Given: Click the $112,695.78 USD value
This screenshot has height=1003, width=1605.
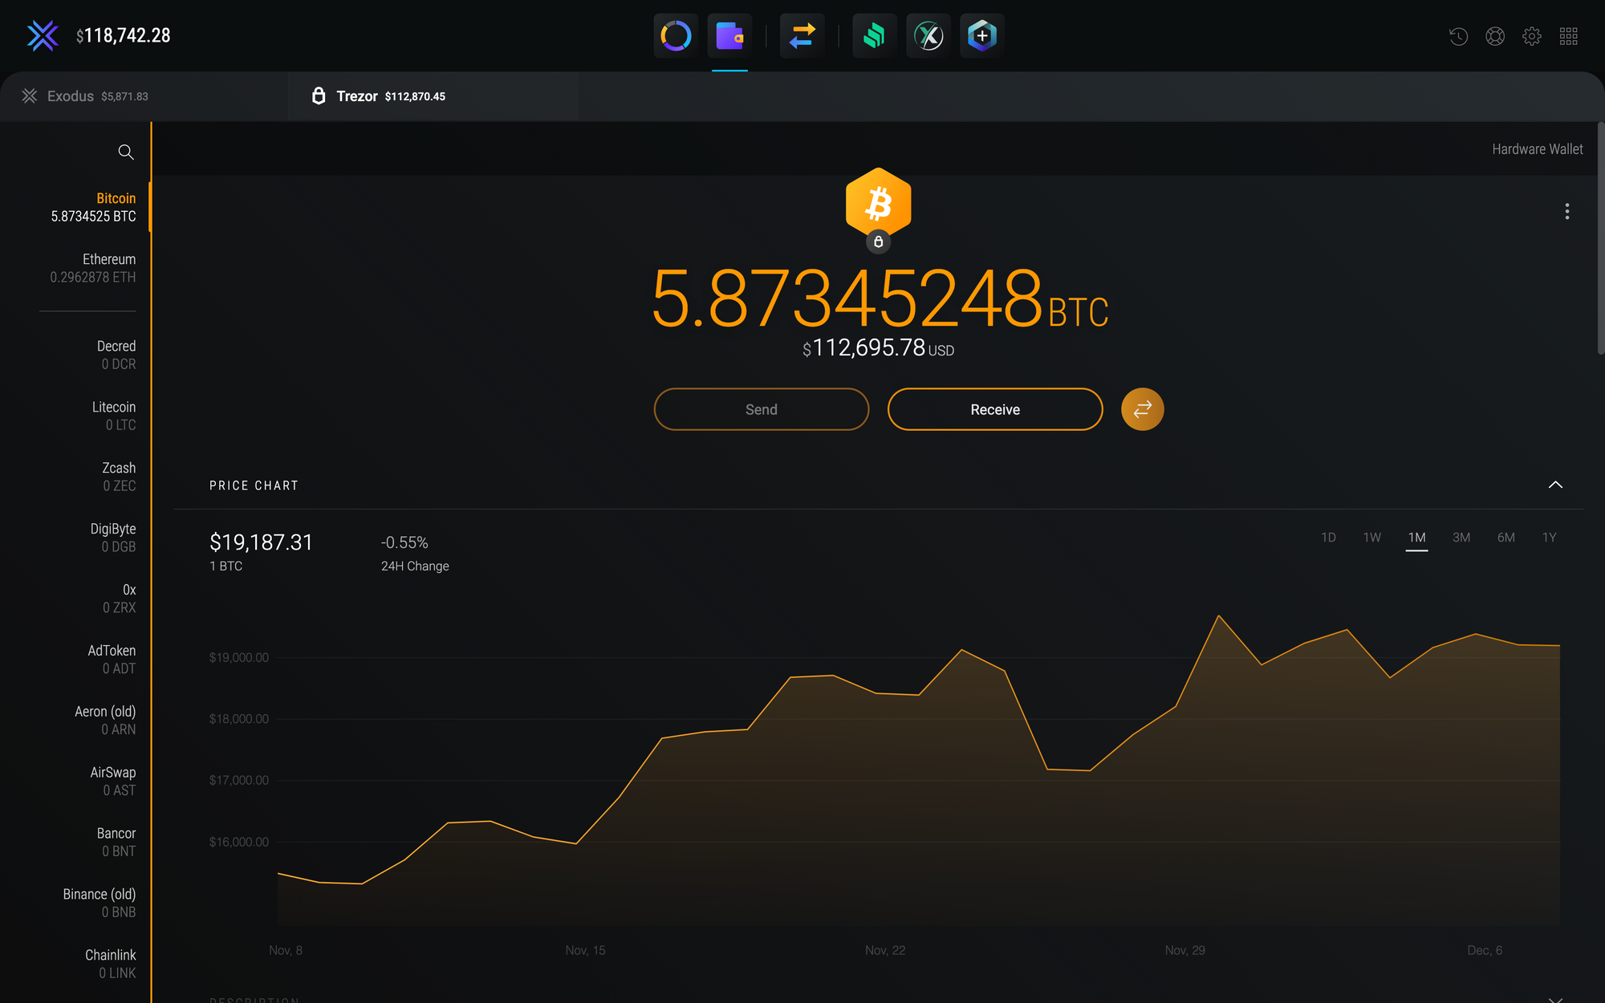Looking at the screenshot, I should click(878, 348).
